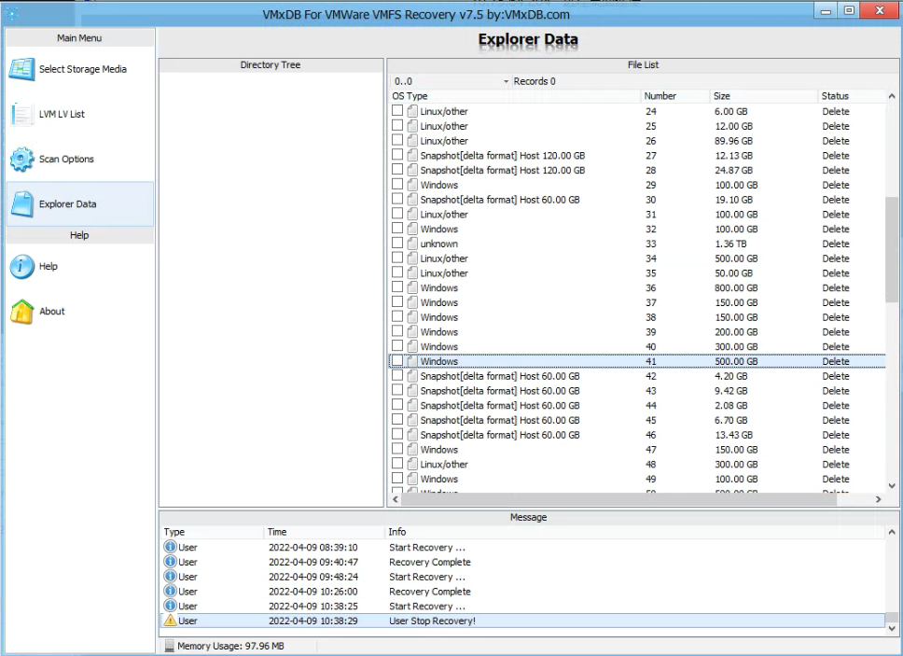Click the file icon of record number 25
The height and width of the screenshot is (656, 903).
[412, 126]
